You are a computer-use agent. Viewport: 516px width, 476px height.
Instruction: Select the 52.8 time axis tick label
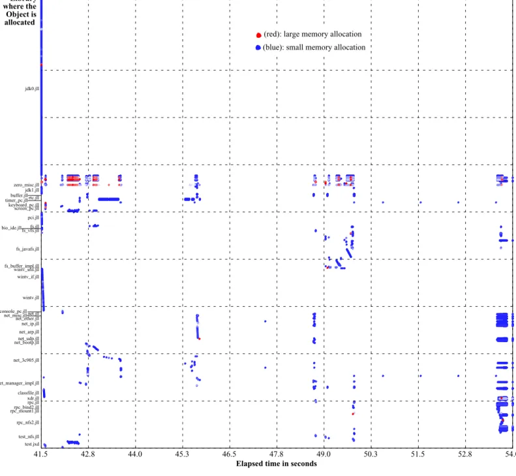[x=465, y=454]
